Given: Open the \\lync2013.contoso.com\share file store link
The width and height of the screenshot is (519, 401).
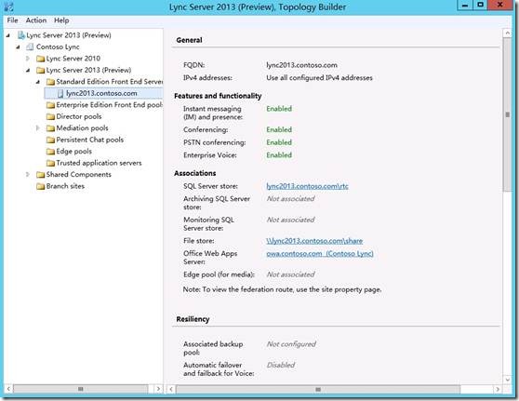Looking at the screenshot, I should (314, 241).
